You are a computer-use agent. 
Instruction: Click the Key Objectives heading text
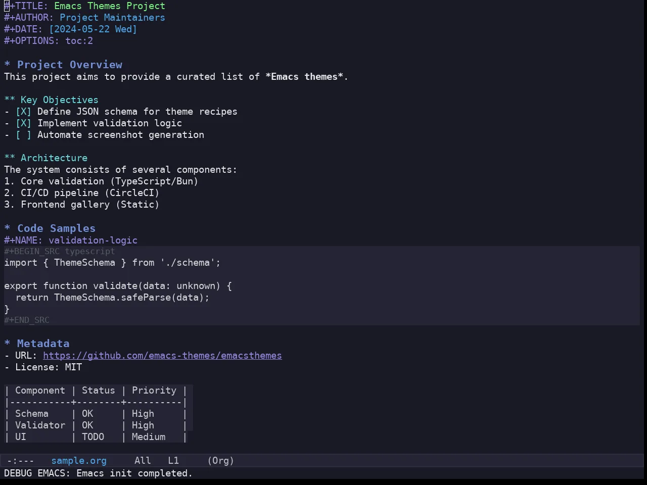60,100
